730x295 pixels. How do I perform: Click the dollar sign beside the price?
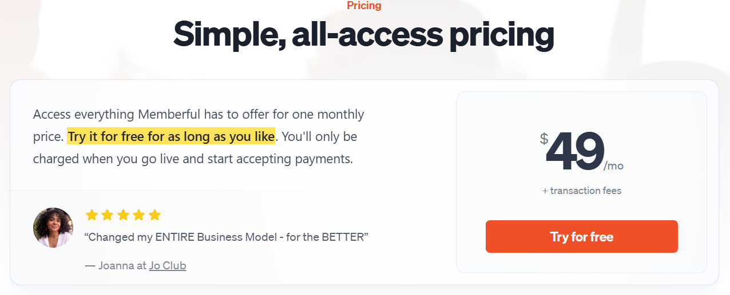543,139
